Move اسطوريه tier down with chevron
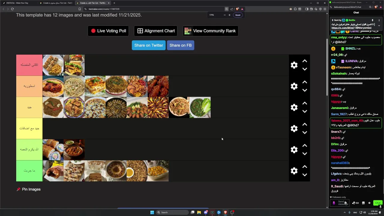 click(x=304, y=90)
